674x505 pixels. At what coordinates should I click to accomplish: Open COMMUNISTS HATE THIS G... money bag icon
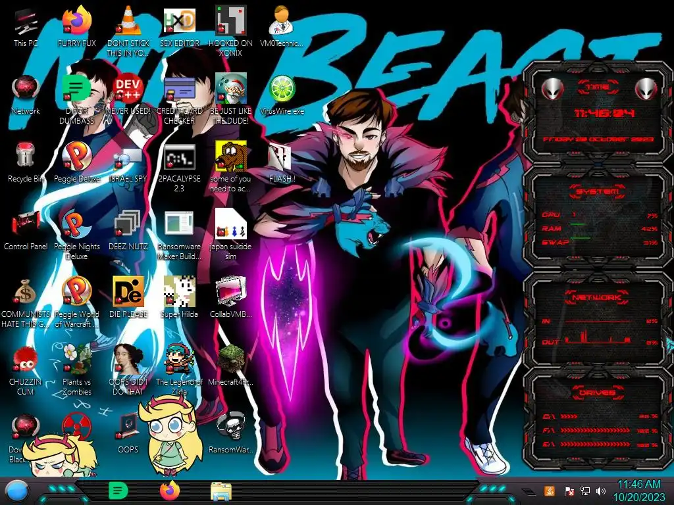[x=26, y=303]
